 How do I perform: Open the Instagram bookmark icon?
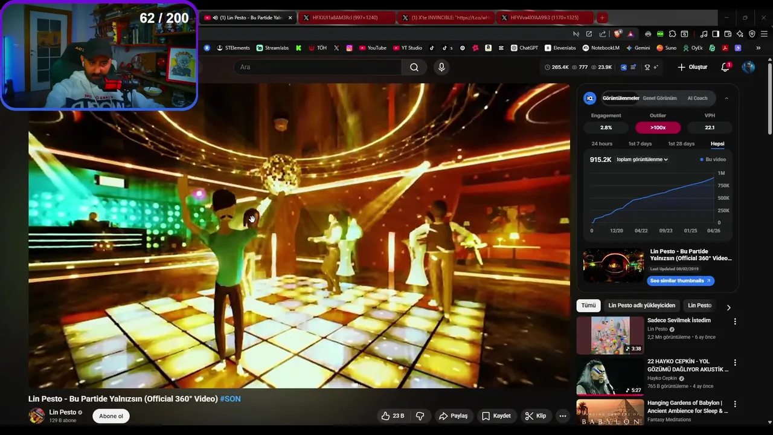pyautogui.click(x=349, y=48)
